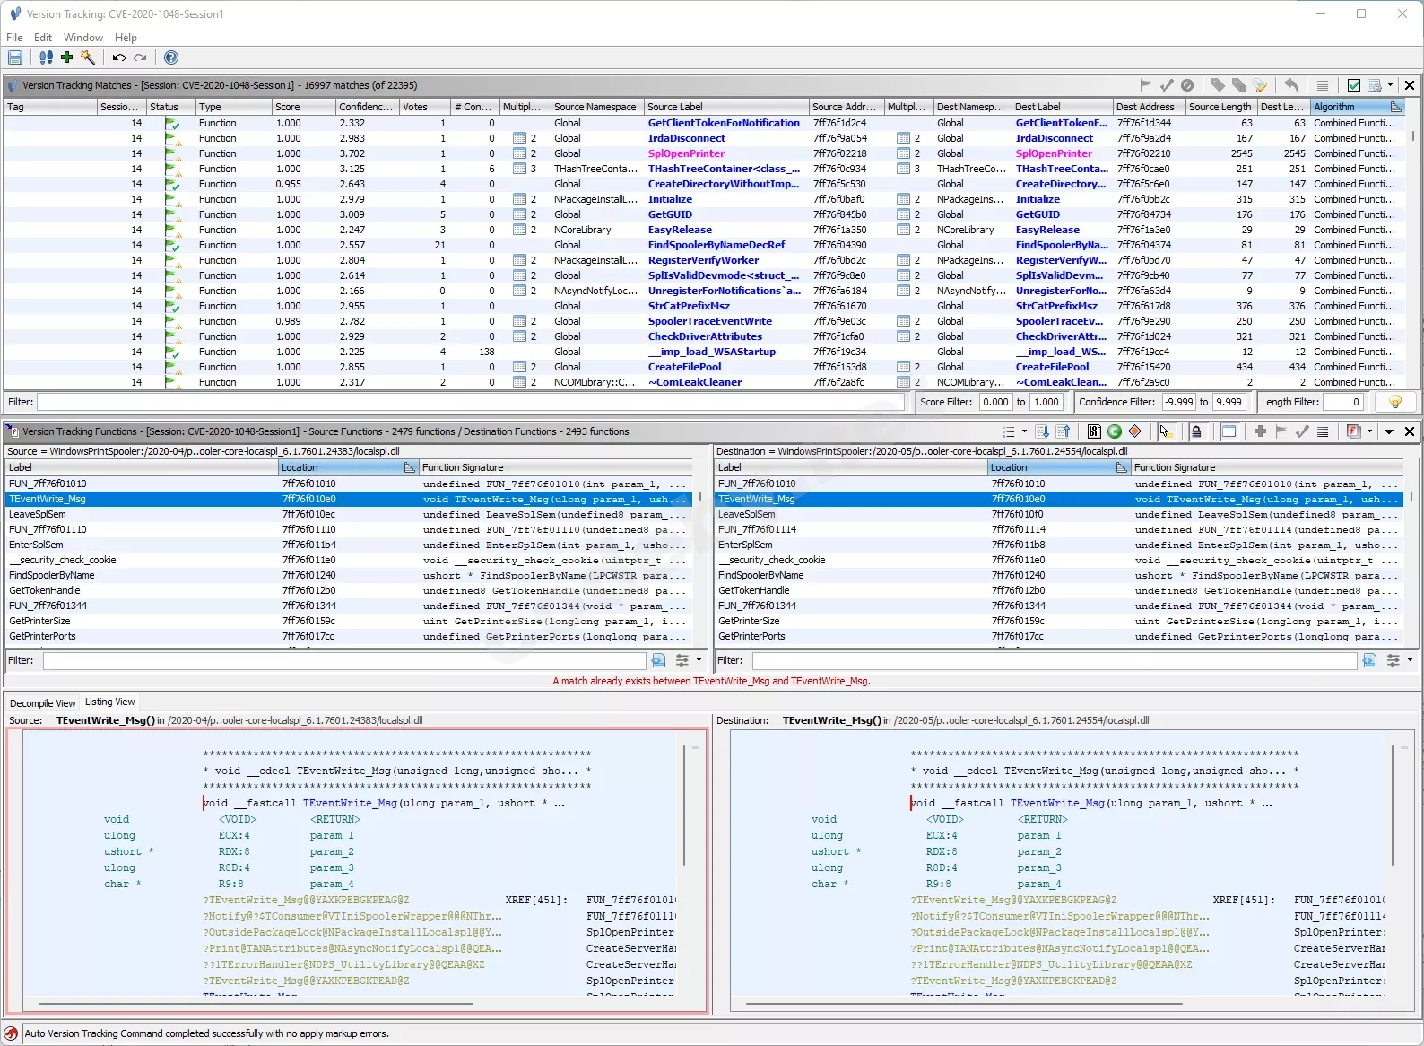Image resolution: width=1424 pixels, height=1046 pixels.
Task: Click the save session icon
Action: click(15, 57)
